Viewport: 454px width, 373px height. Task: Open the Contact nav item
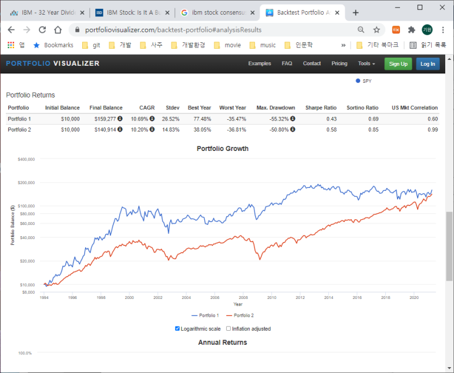[312, 63]
